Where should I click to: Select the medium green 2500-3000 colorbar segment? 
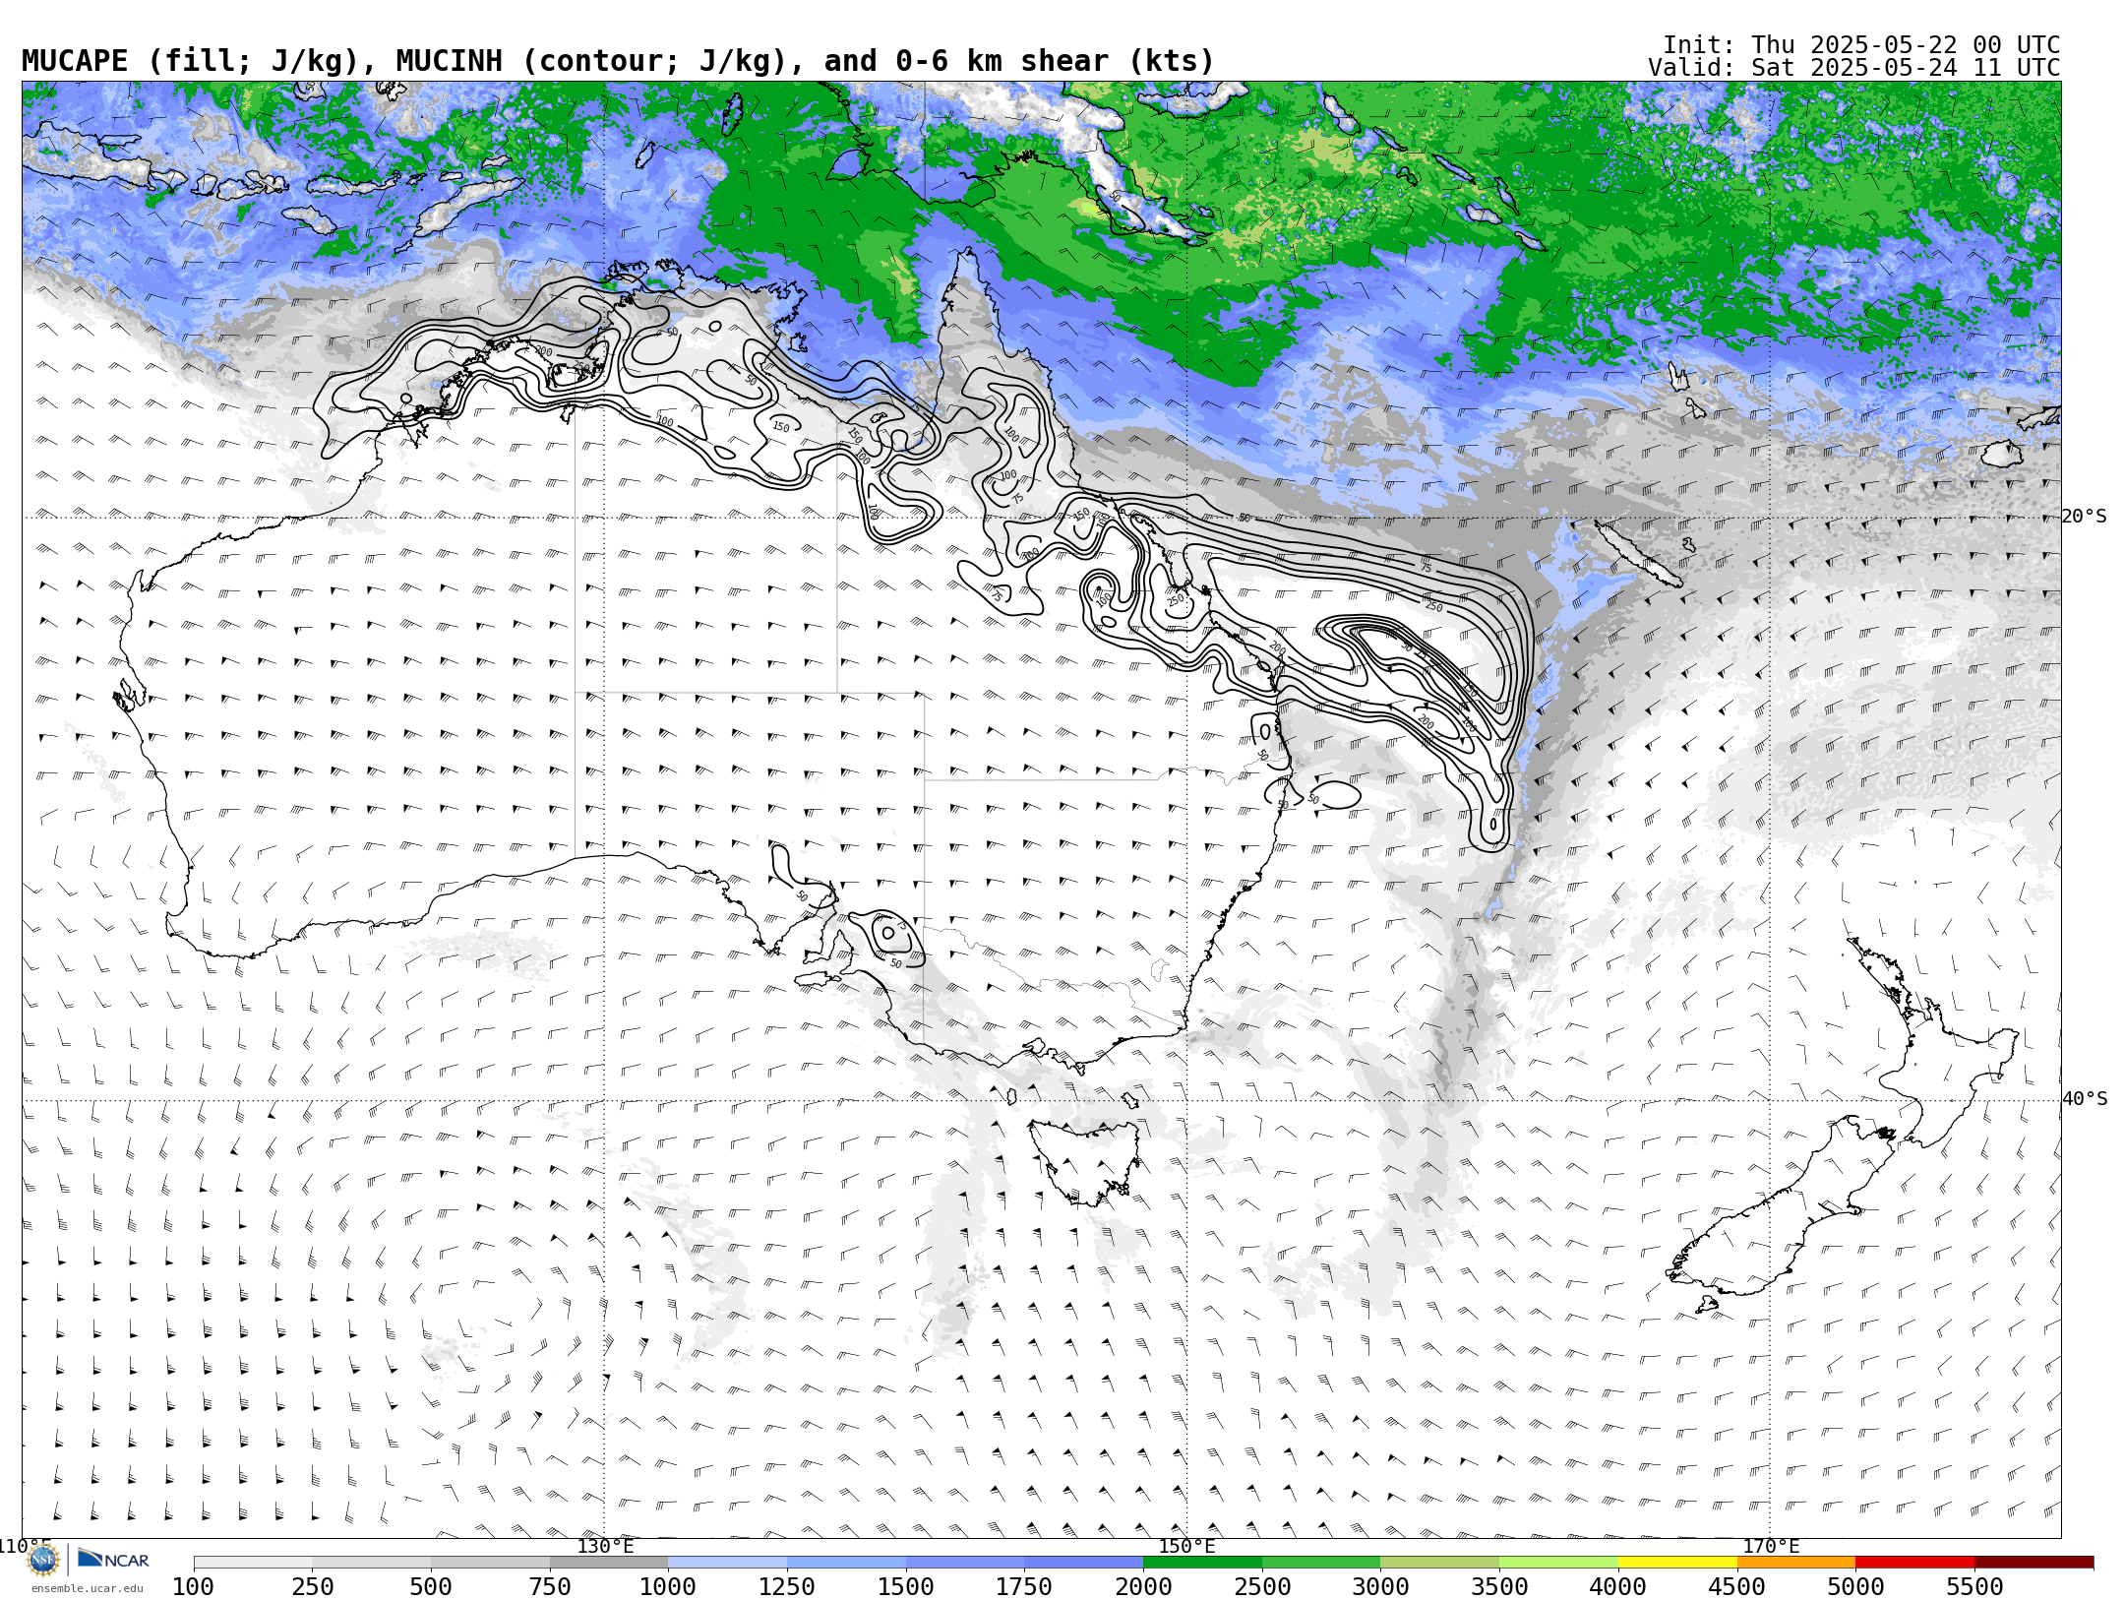click(1321, 1563)
